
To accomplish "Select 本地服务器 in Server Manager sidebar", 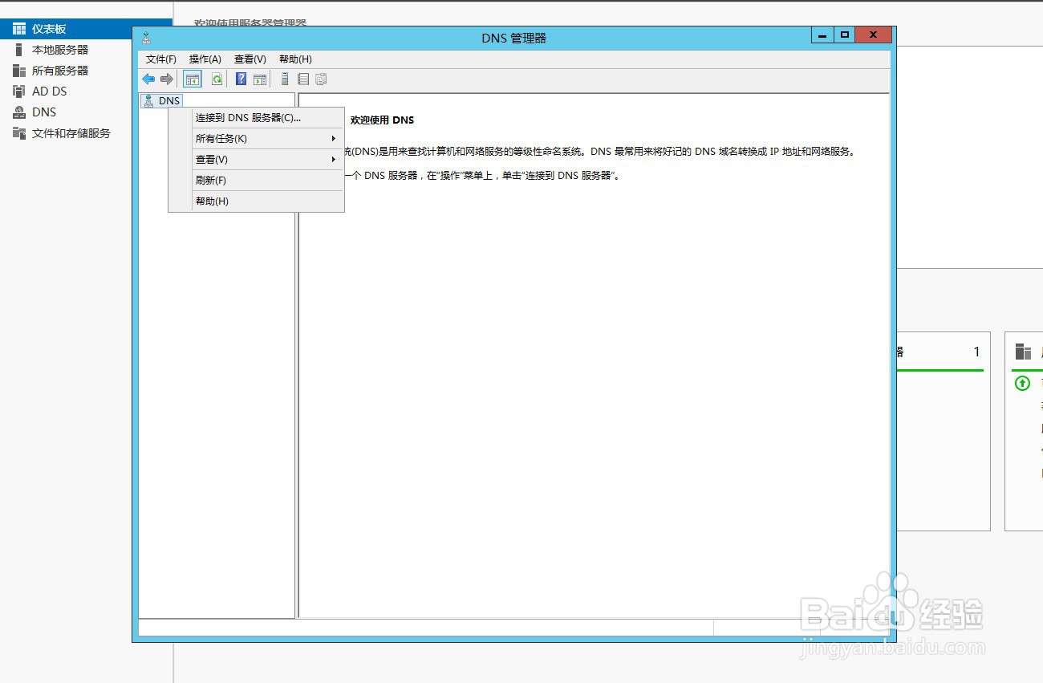I will click(60, 50).
